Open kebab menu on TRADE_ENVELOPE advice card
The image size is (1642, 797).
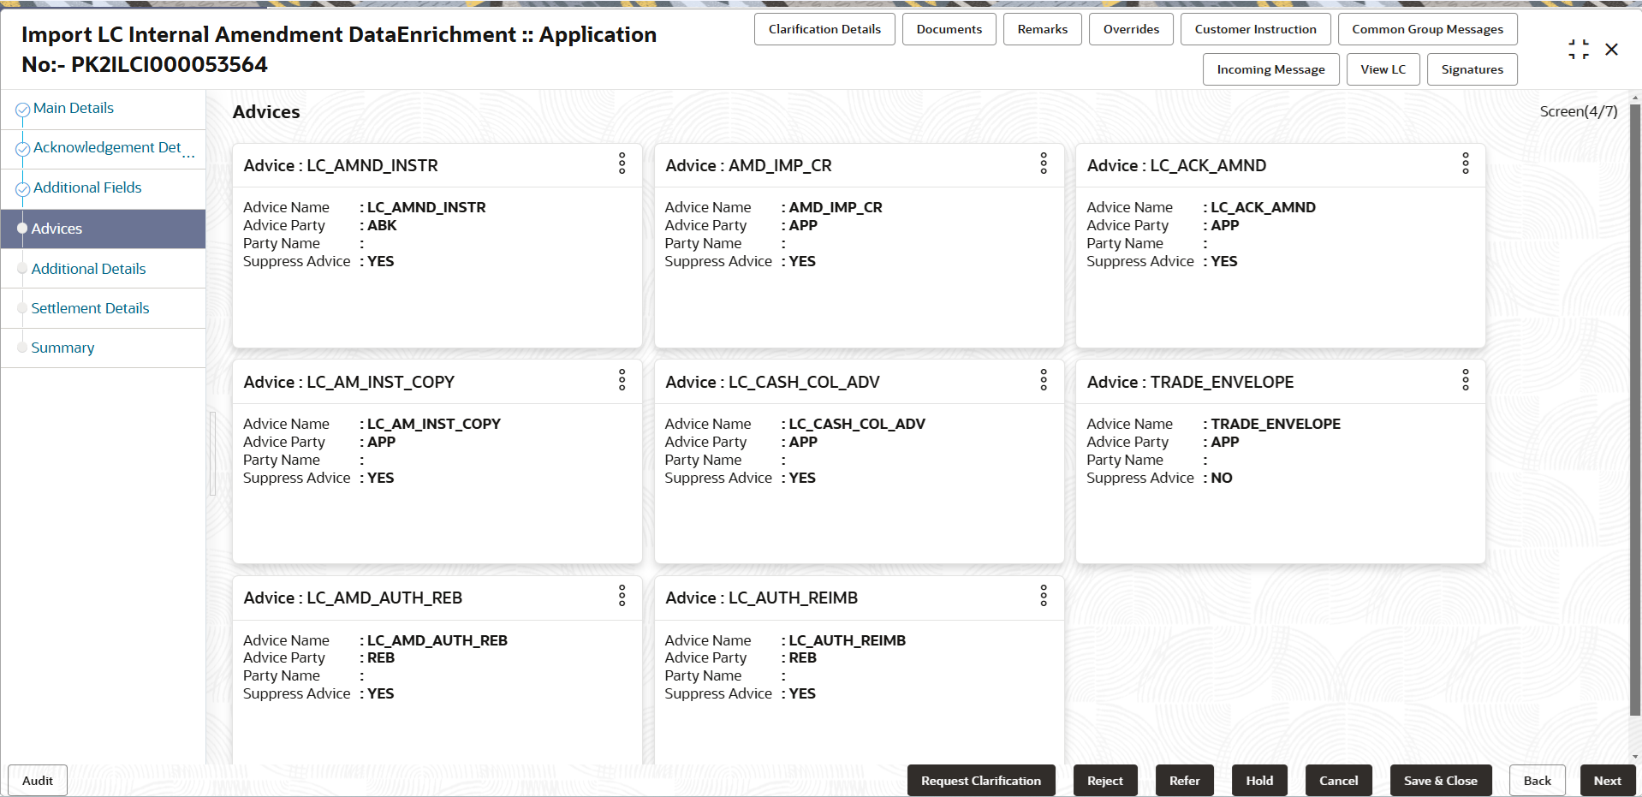pos(1465,380)
